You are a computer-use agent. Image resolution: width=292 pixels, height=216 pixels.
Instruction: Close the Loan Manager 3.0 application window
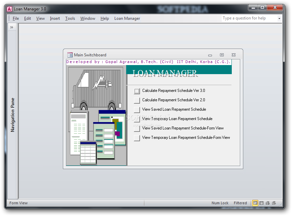[275, 8]
